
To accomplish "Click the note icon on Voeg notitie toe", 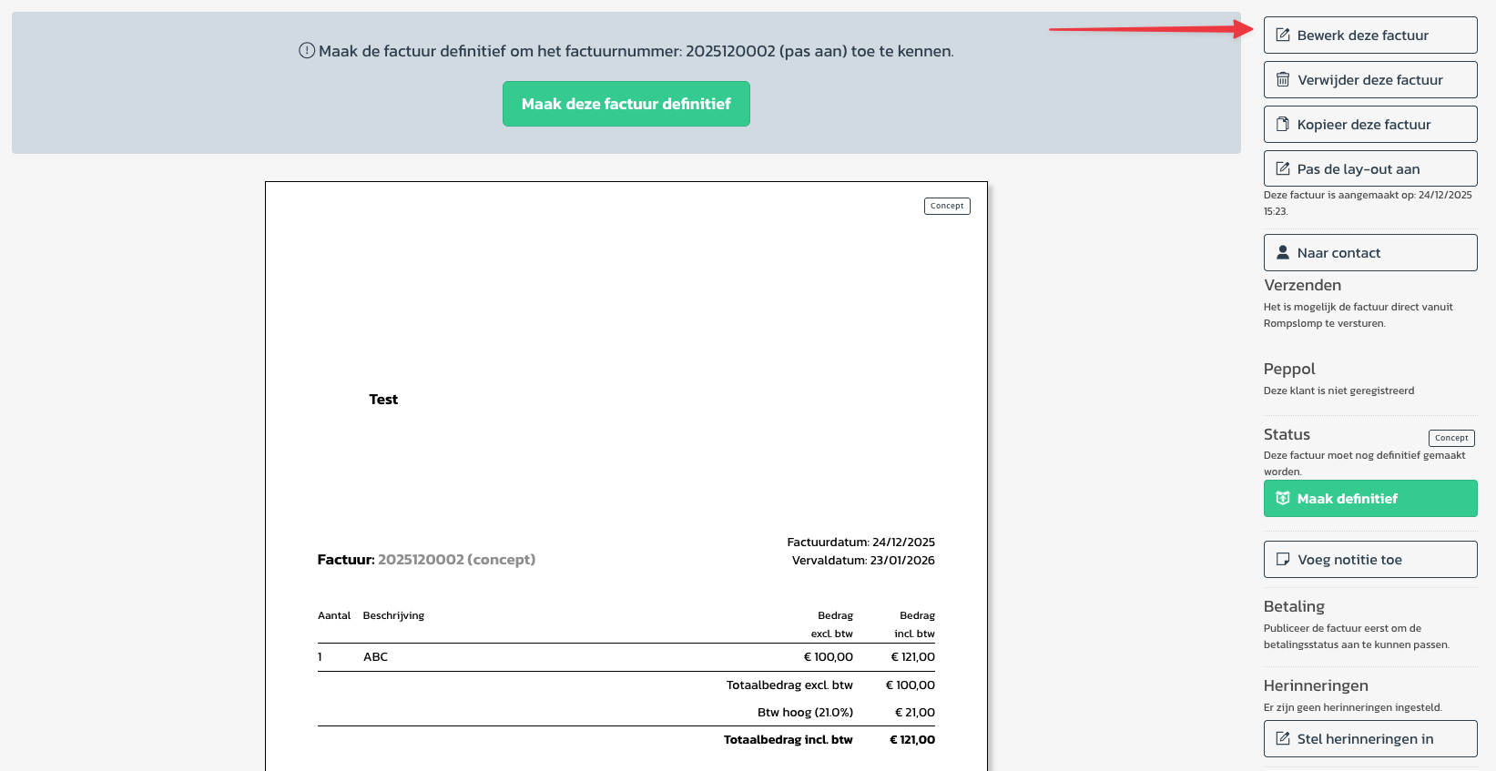I will coord(1283,560).
